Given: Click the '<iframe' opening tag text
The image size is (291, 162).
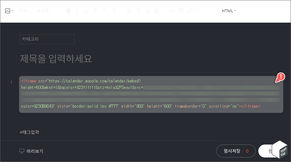Looking at the screenshot, I should [x=28, y=81].
